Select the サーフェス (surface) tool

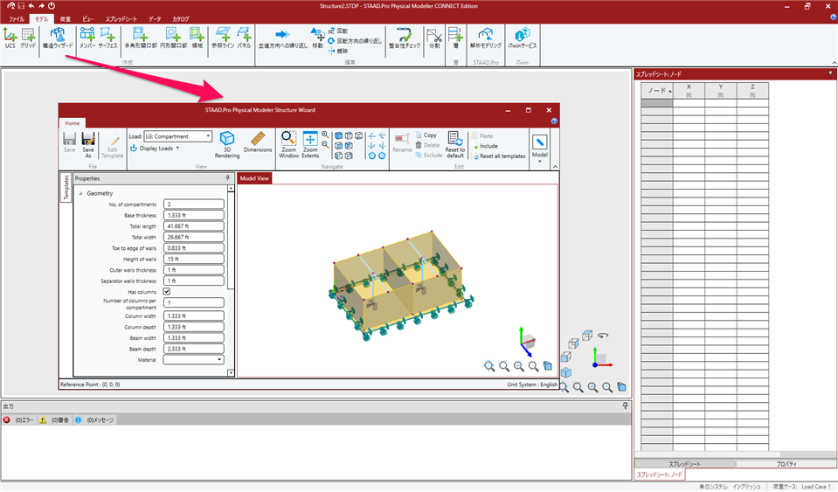pos(107,38)
